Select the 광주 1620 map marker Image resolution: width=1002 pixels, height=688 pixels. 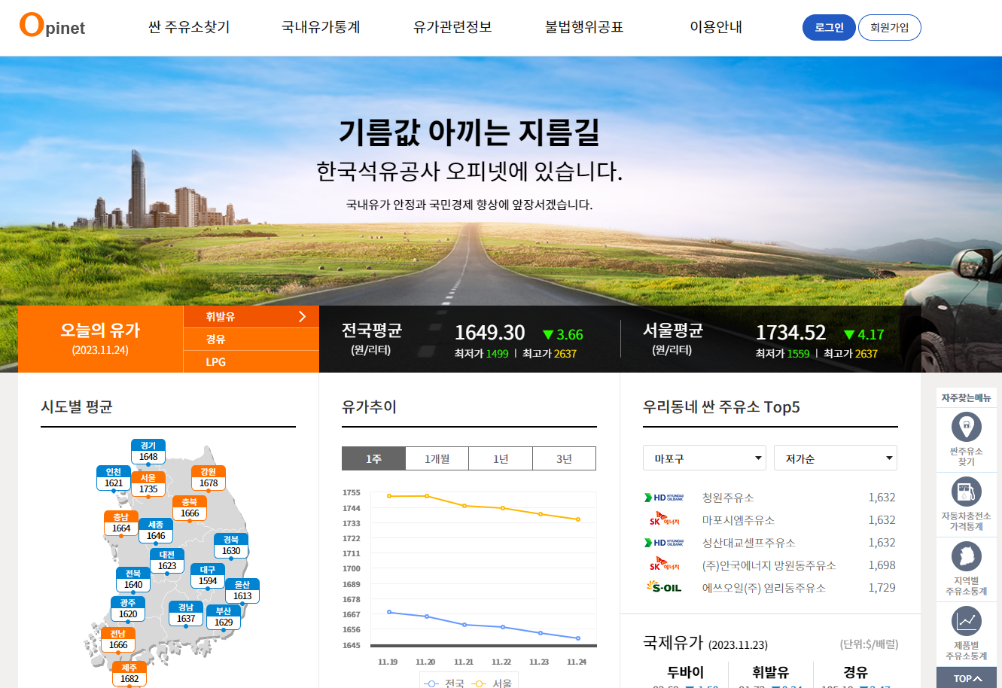tap(128, 609)
